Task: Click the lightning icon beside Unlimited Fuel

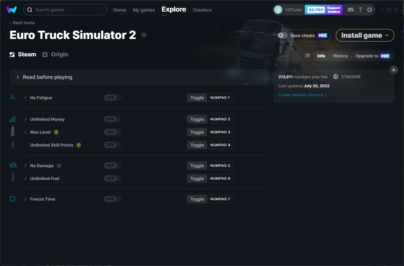Action: [26, 178]
